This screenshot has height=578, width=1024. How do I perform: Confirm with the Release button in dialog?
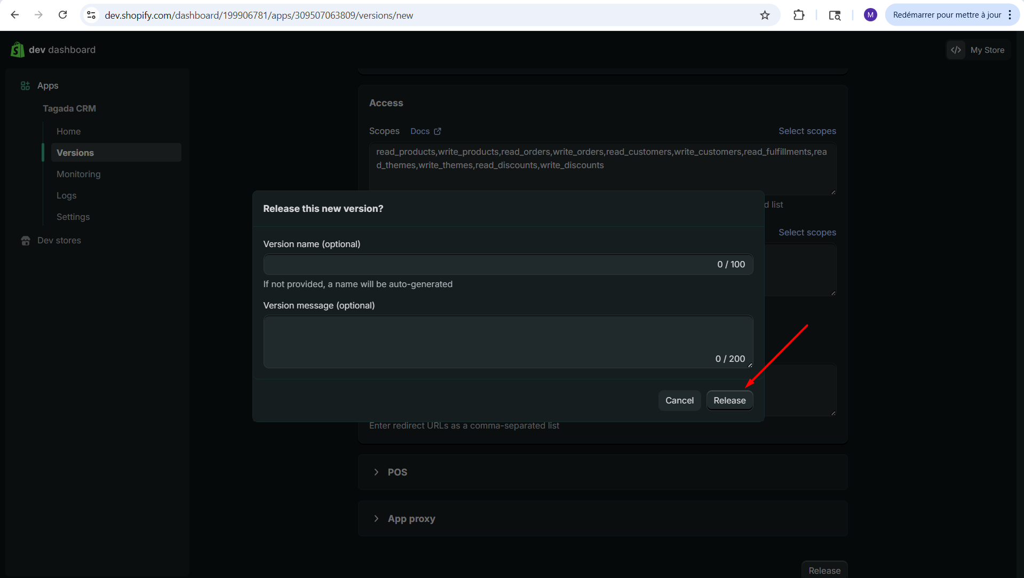click(x=729, y=400)
